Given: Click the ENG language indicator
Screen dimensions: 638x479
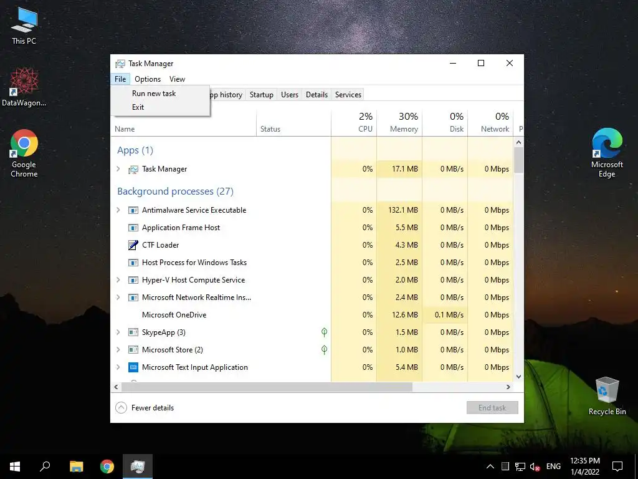Looking at the screenshot, I should (x=553, y=467).
